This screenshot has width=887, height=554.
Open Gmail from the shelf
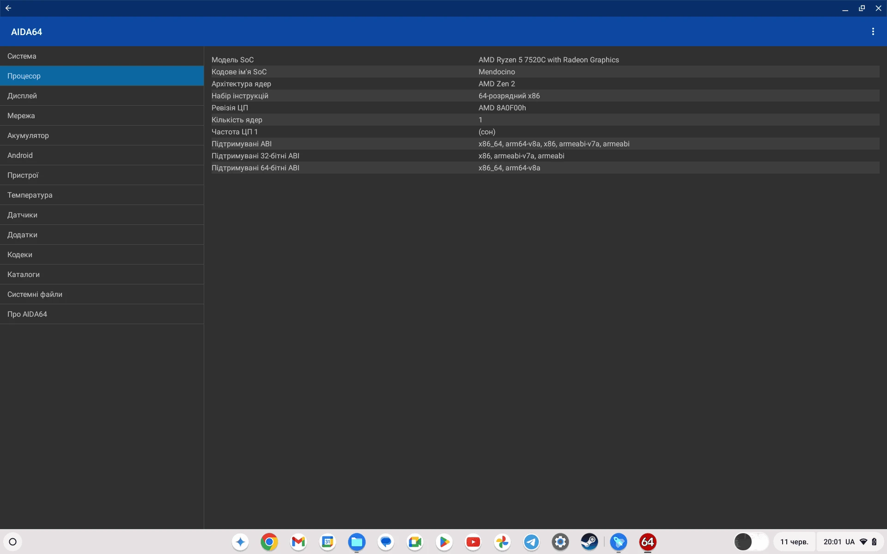[x=298, y=542]
